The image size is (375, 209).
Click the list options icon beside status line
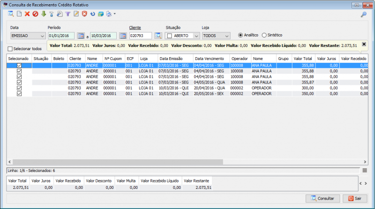point(365,171)
